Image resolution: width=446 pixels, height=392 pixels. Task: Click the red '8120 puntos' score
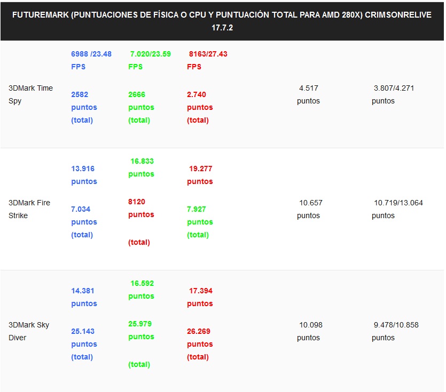tap(142, 208)
